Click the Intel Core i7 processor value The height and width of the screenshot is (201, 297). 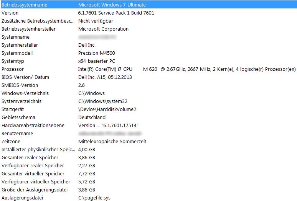coord(187,69)
